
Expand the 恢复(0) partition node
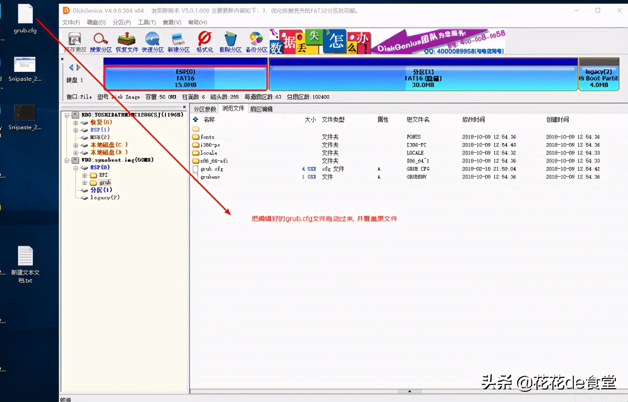coord(76,123)
